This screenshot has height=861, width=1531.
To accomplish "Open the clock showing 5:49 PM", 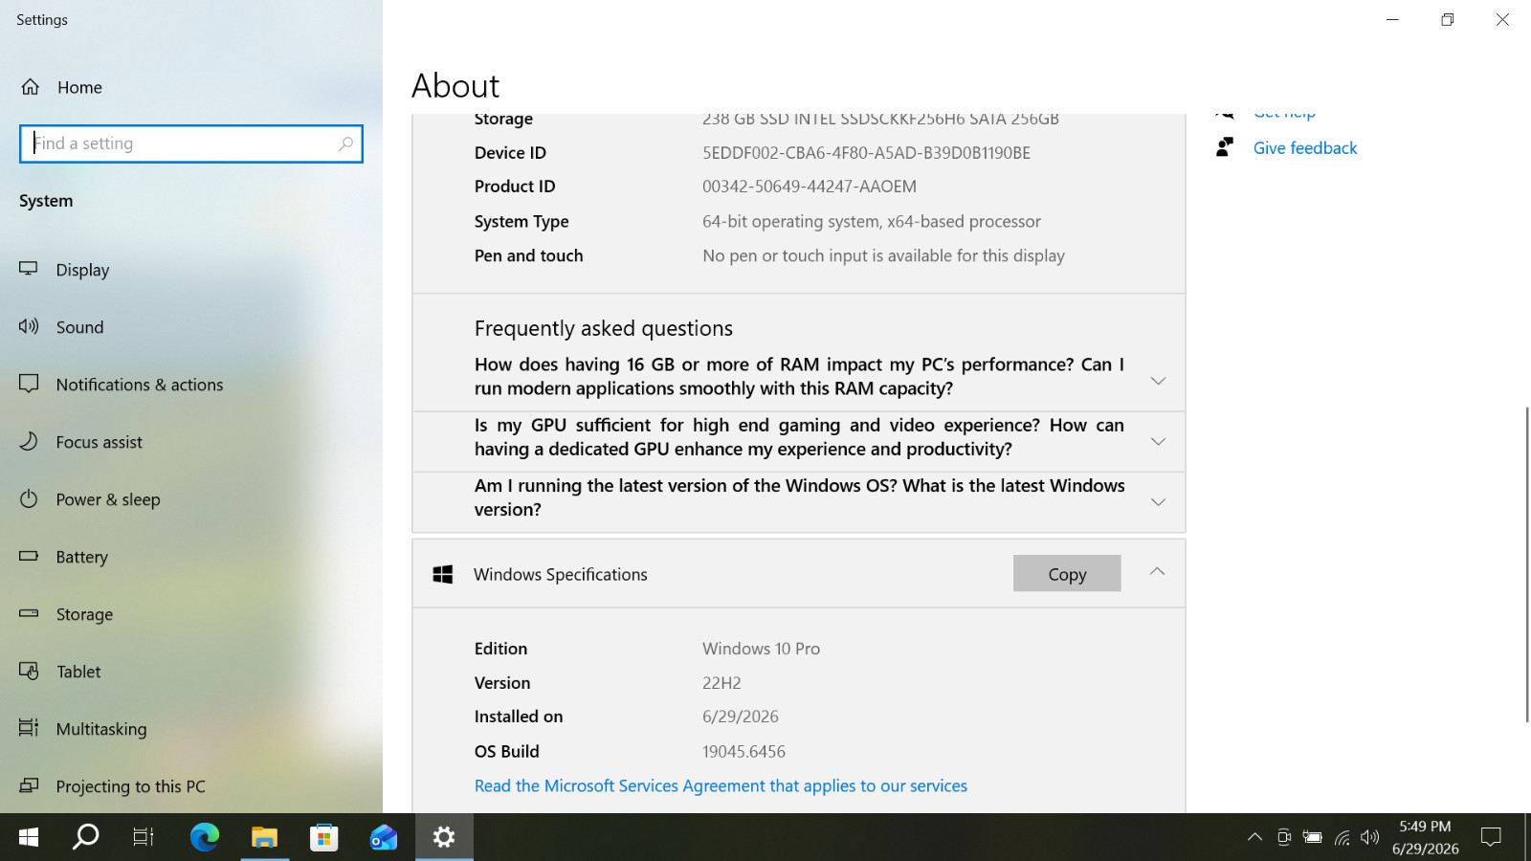I will click(1426, 837).
